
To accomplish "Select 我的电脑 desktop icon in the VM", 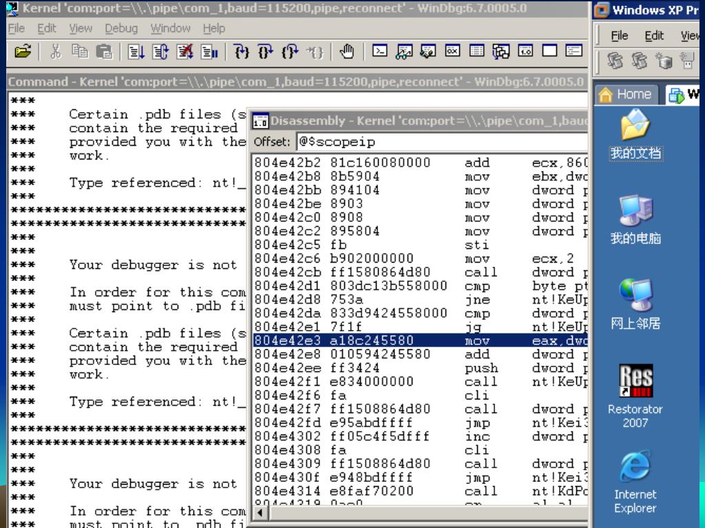I will [635, 219].
